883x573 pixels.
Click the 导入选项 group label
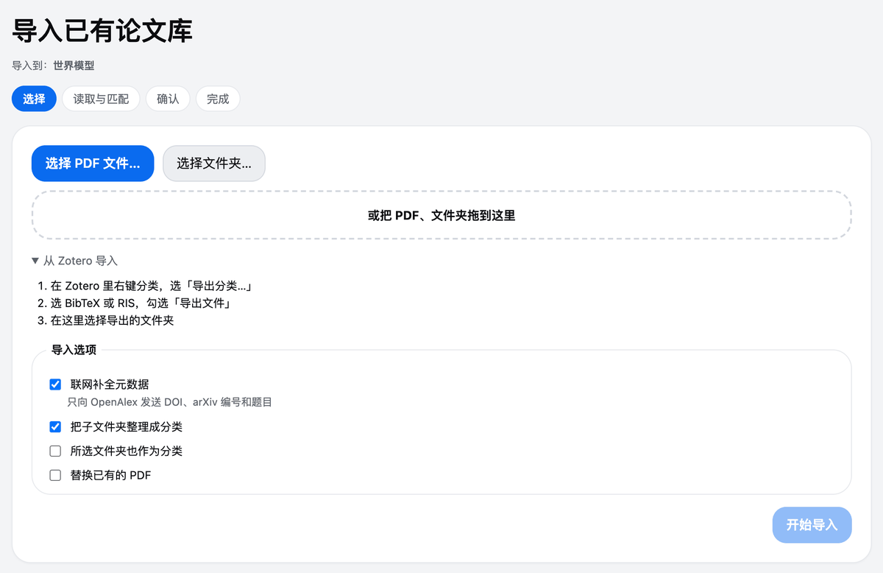(x=74, y=350)
